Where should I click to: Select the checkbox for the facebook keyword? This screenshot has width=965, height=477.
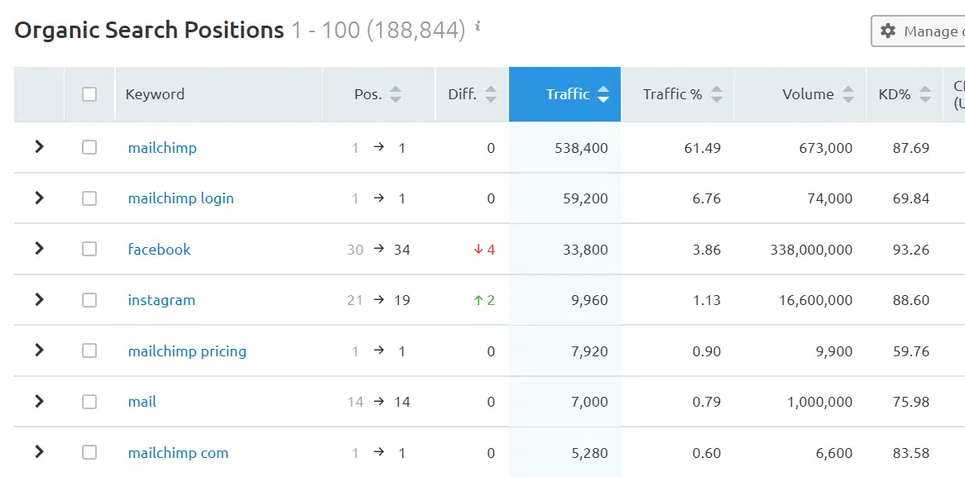click(89, 249)
